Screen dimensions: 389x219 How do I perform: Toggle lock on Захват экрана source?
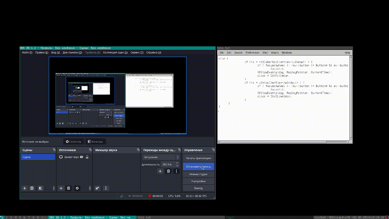pos(87,157)
